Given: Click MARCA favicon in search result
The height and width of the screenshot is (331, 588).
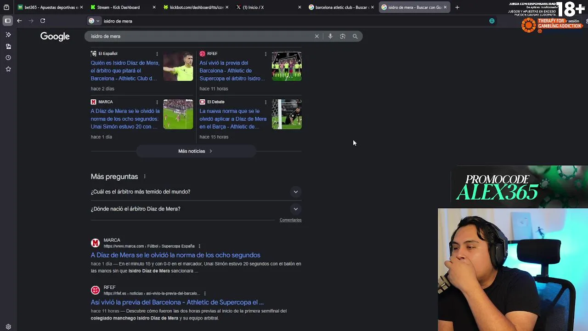Looking at the screenshot, I should pyautogui.click(x=95, y=243).
